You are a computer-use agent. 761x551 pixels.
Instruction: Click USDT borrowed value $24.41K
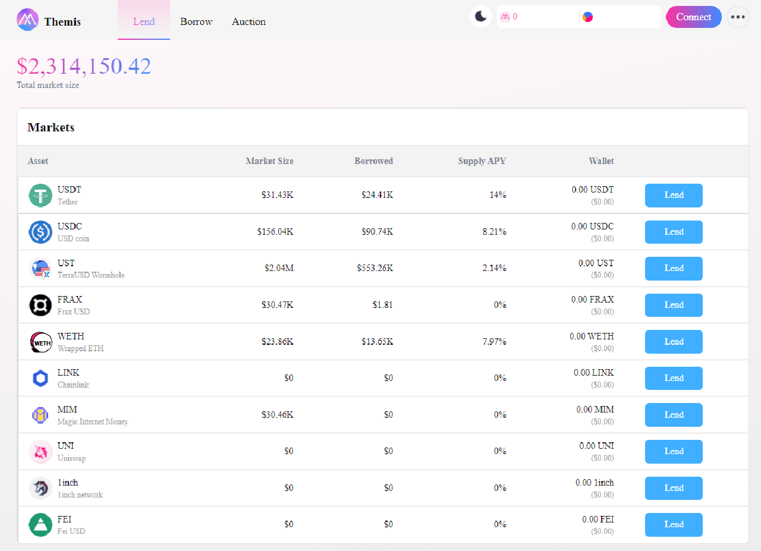tap(377, 195)
